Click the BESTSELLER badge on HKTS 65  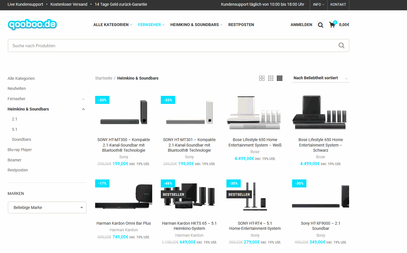coord(173,195)
